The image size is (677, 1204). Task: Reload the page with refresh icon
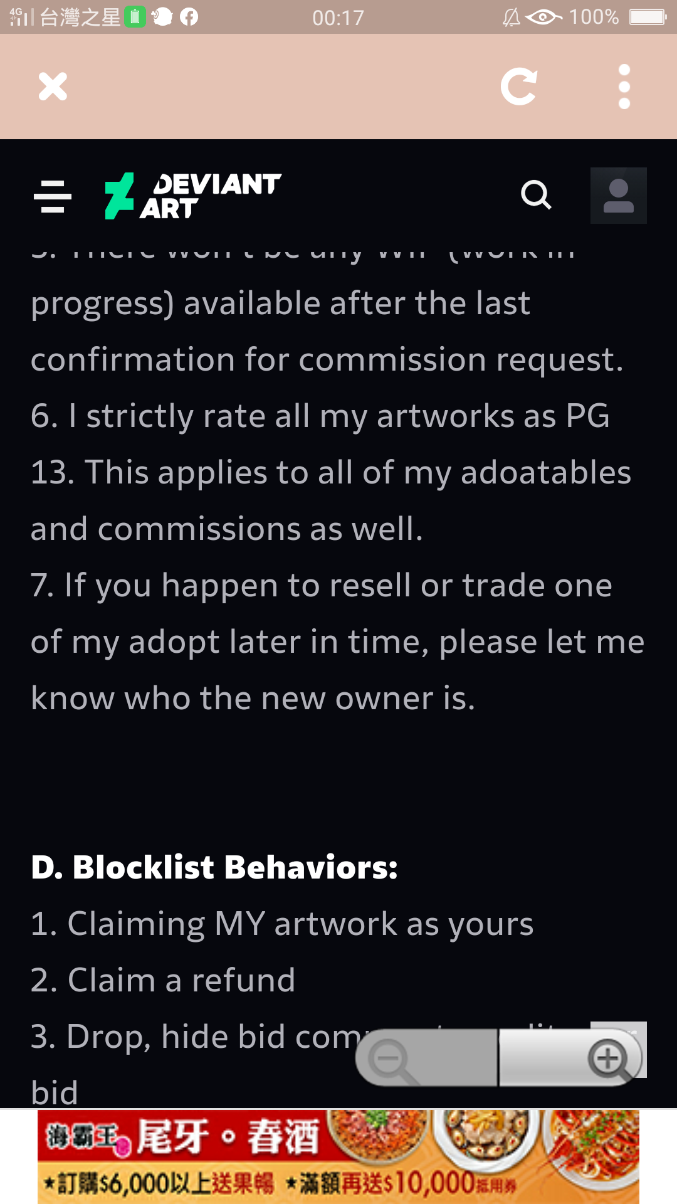point(519,87)
